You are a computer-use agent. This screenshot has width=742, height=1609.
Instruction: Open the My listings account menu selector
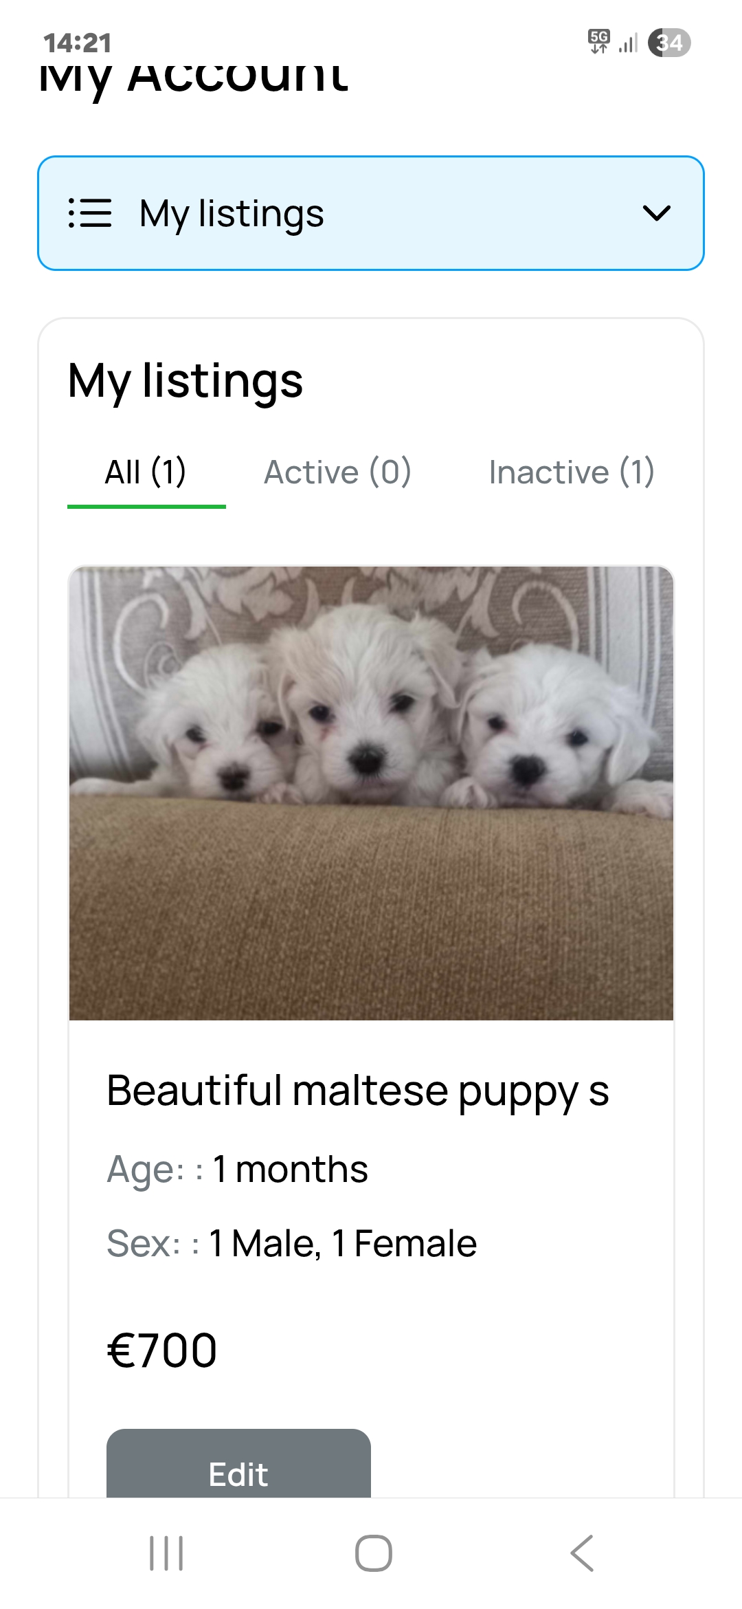(x=371, y=213)
